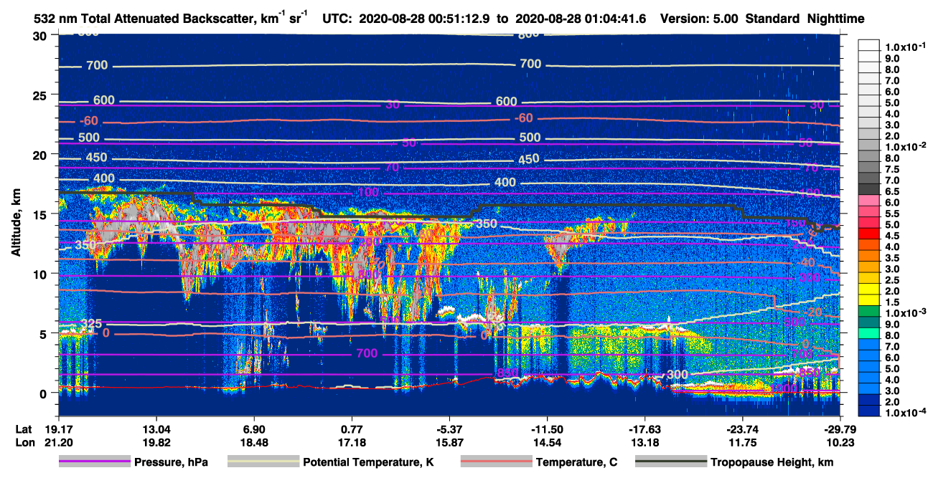
Task: Click the dark Tropopause Height legend line sample
Action: click(671, 462)
